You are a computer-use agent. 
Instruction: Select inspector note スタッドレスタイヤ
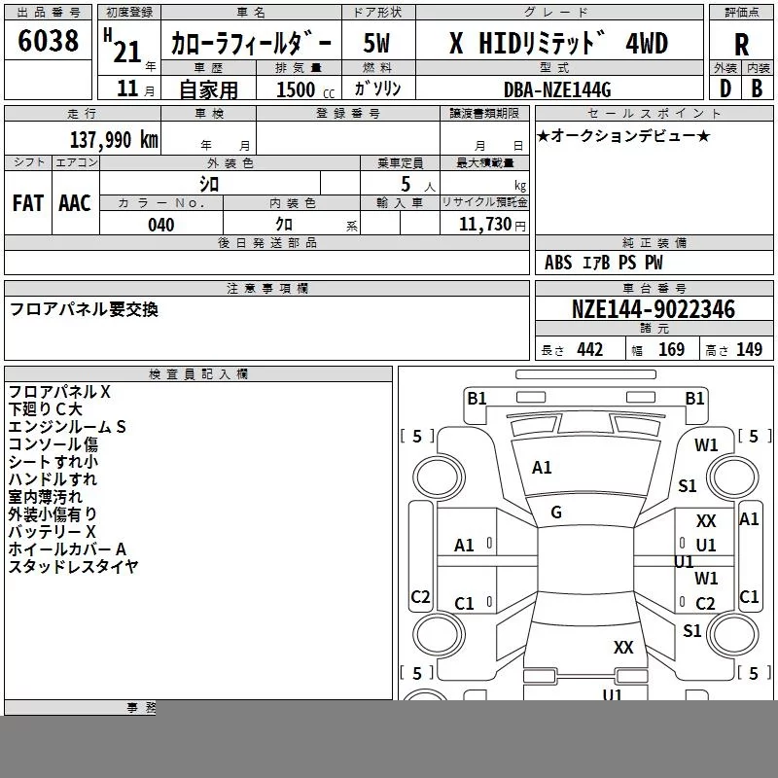(x=74, y=567)
